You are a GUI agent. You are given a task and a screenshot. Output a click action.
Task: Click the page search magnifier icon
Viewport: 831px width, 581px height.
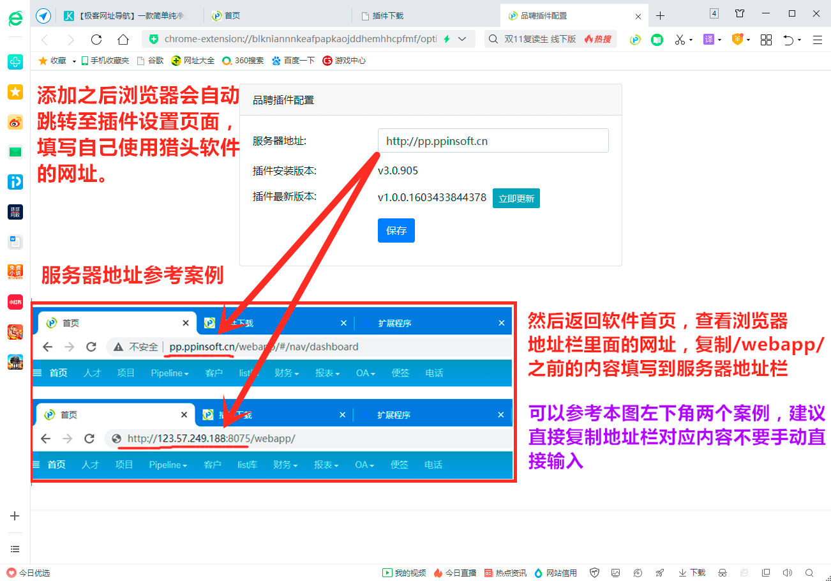point(811,573)
